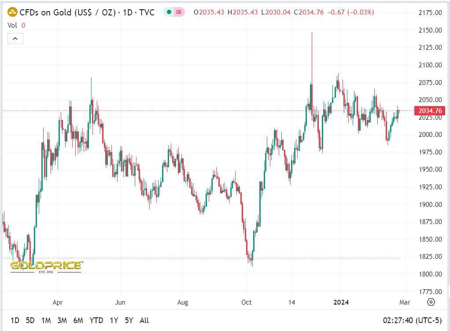The image size is (450, 331).
Task: Click the green market status dot
Action: pos(169,12)
